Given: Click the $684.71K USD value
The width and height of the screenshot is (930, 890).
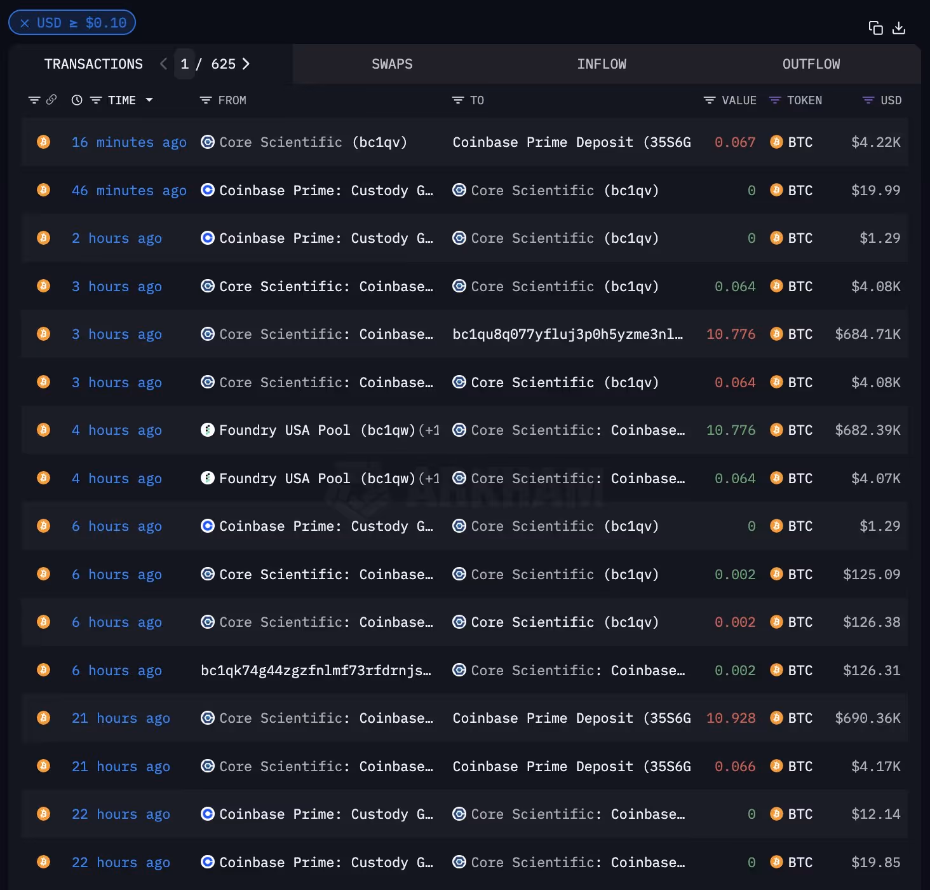Looking at the screenshot, I should [x=868, y=334].
